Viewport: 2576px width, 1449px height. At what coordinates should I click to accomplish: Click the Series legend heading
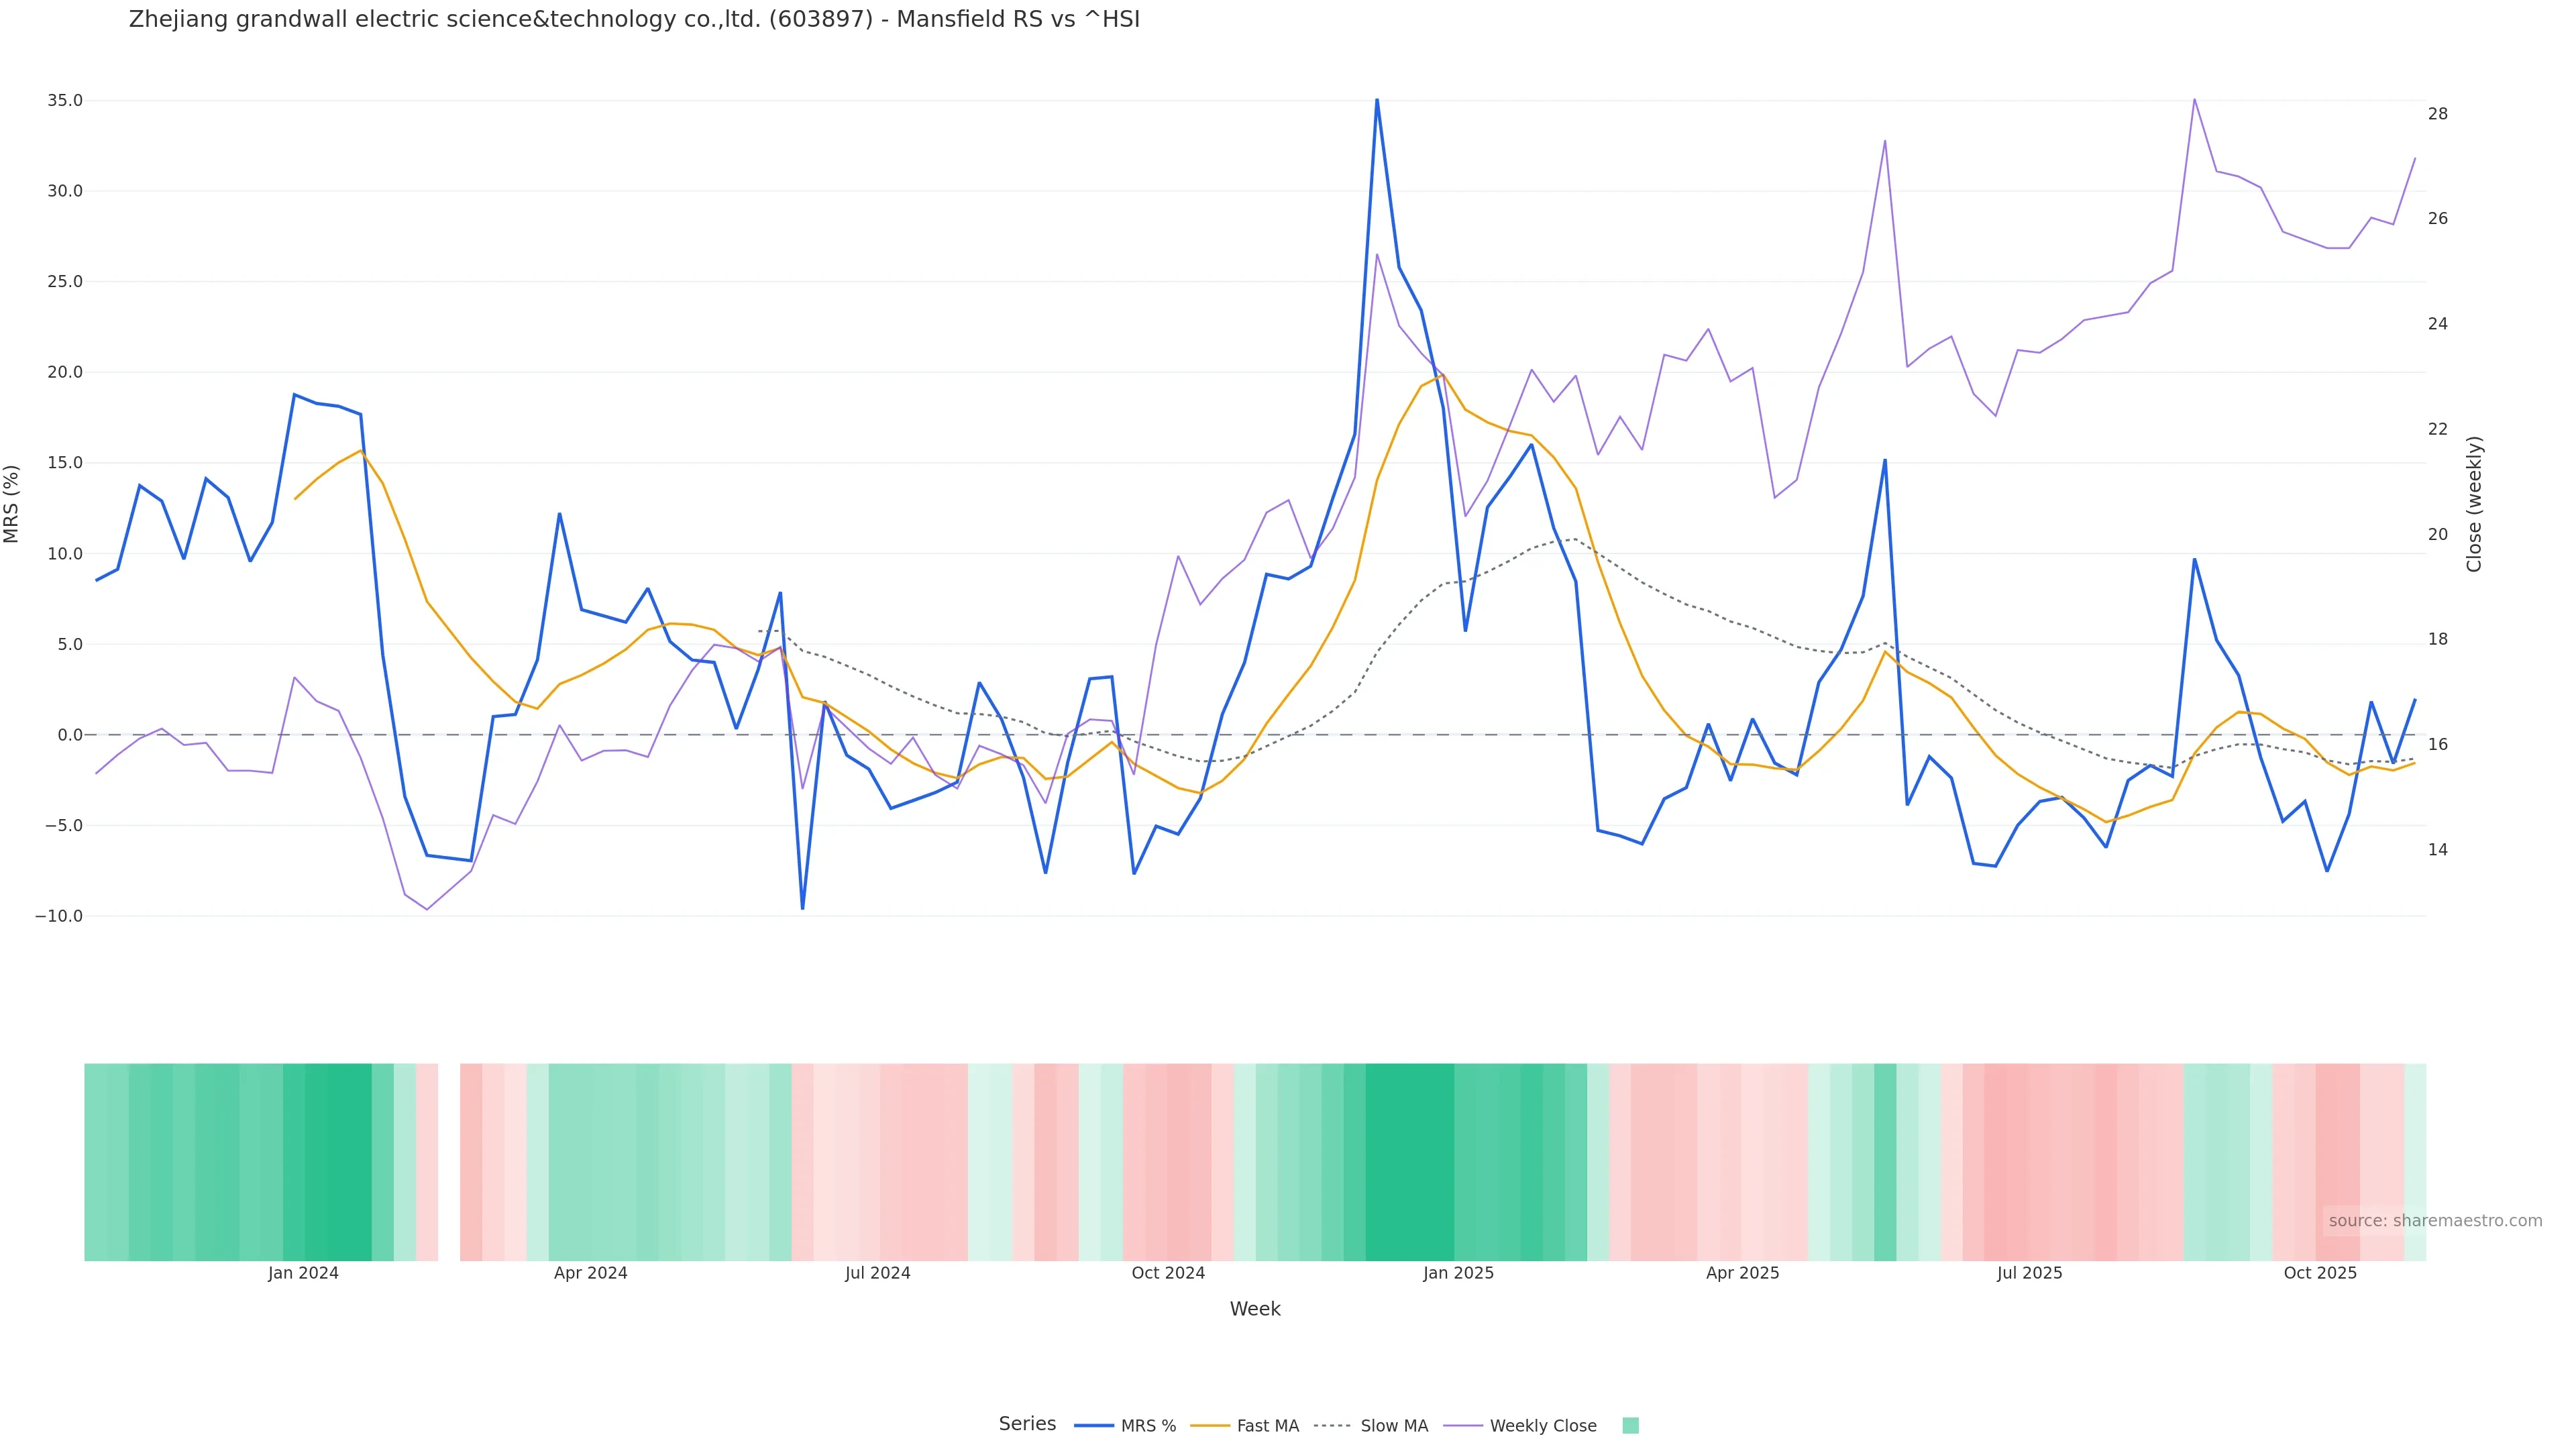pyautogui.click(x=1027, y=1424)
